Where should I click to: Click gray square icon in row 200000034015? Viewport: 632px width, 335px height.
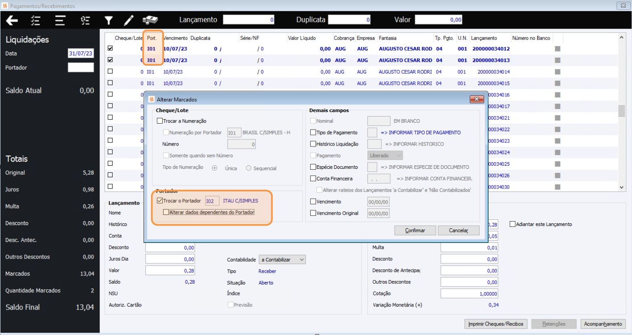pyautogui.click(x=557, y=84)
